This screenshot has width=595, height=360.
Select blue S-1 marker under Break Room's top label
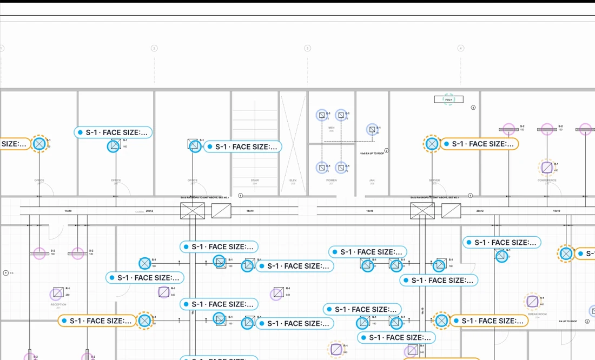click(x=501, y=256)
